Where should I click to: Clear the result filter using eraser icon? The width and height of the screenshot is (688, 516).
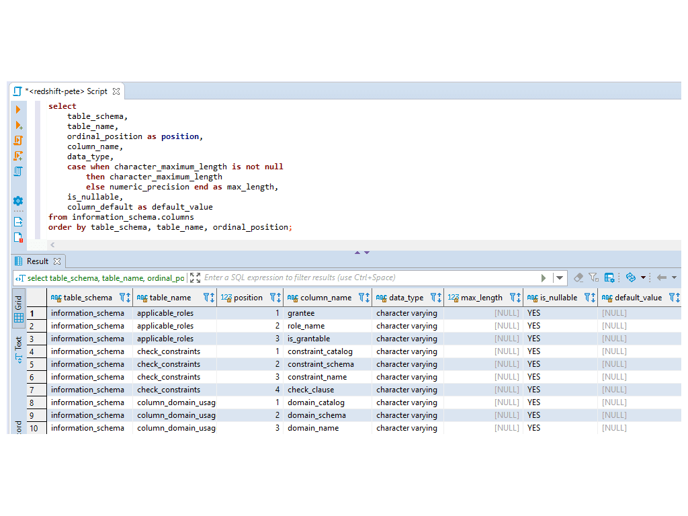tap(578, 277)
